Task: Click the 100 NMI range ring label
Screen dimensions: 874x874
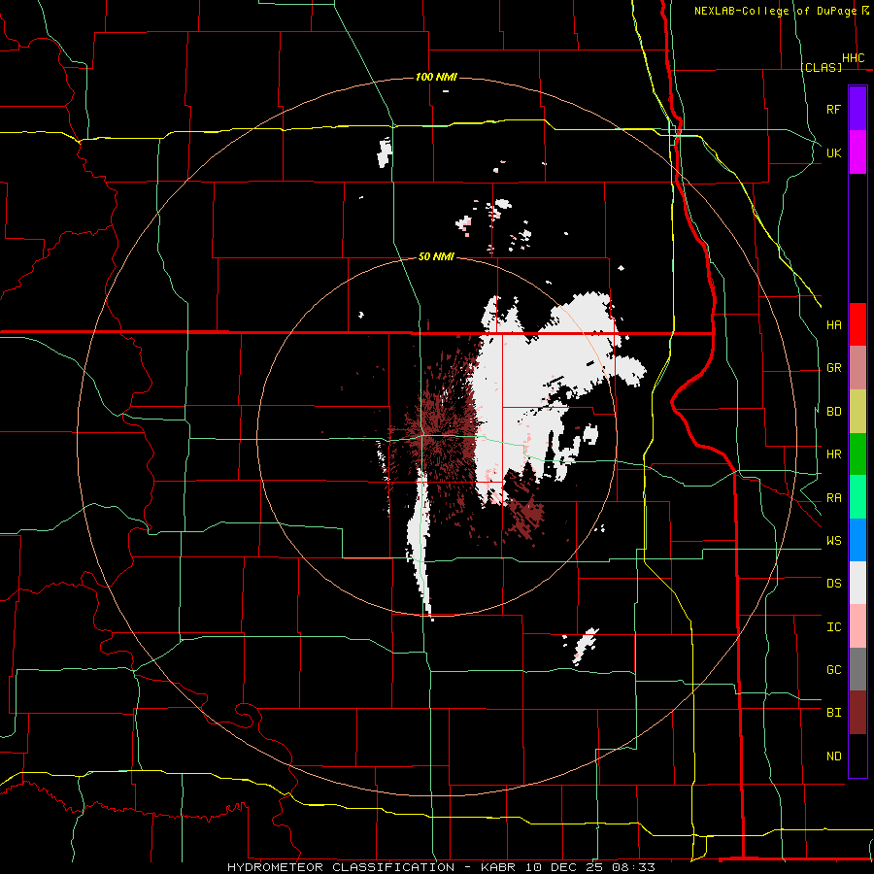Action: pos(436,77)
